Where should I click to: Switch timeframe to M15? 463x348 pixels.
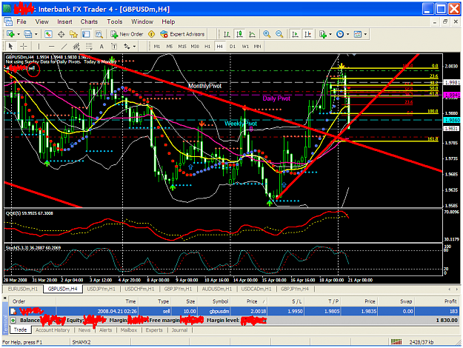coord(182,47)
